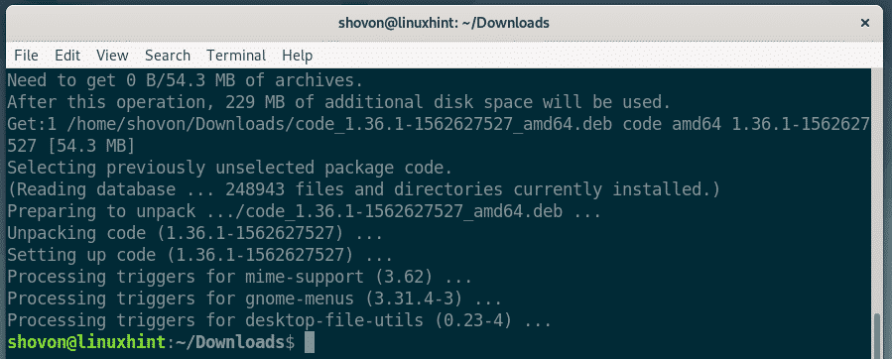The width and height of the screenshot is (892, 359).
Task: Click 'Processing triggers for desktop-file-utils' line
Action: (280, 321)
